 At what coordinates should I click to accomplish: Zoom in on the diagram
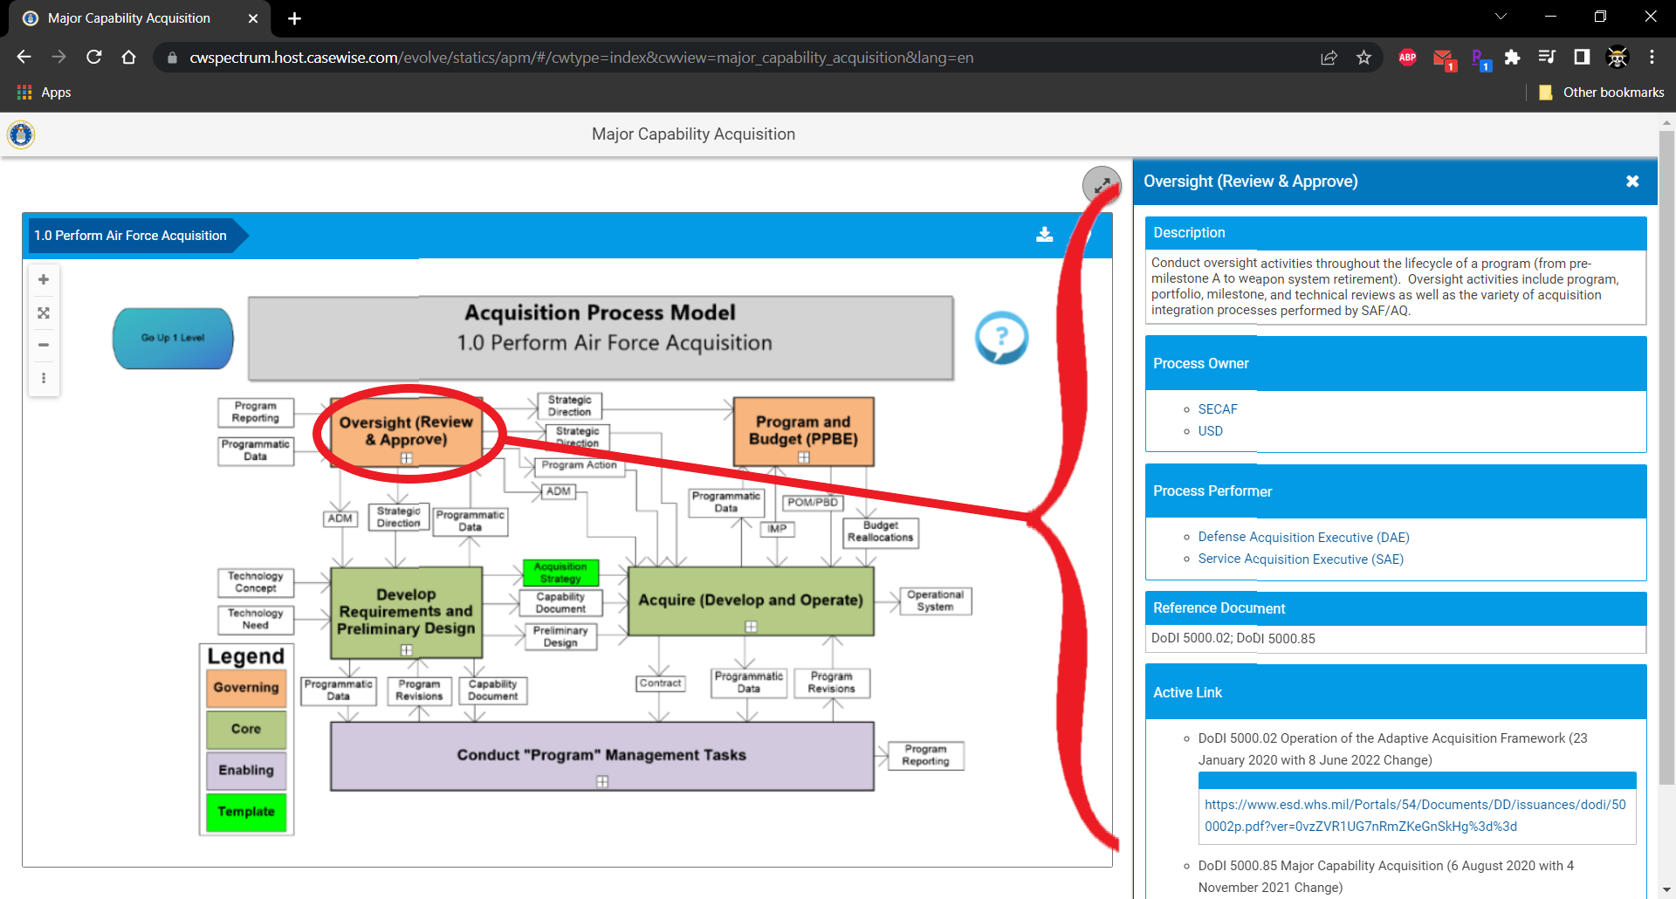tap(43, 279)
